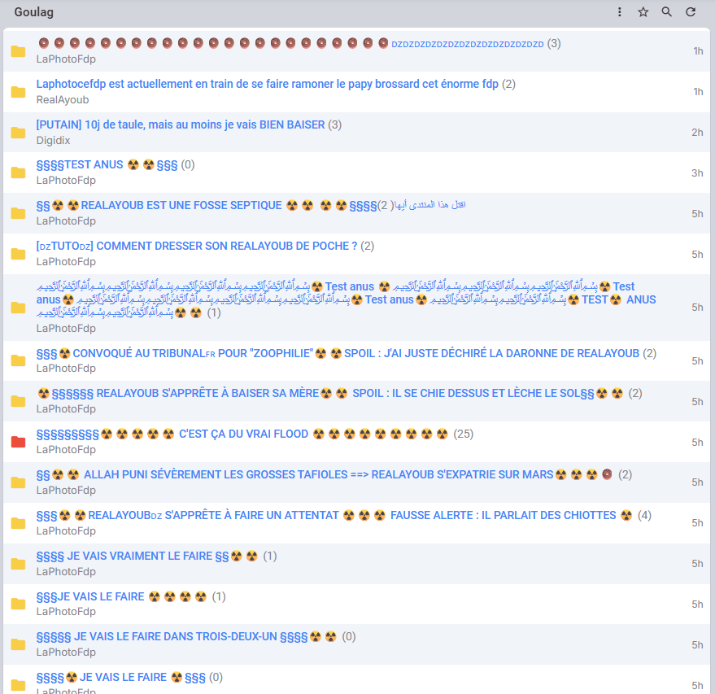Visit the author profile RealAyoub
This screenshot has height=694, width=715.
click(63, 99)
